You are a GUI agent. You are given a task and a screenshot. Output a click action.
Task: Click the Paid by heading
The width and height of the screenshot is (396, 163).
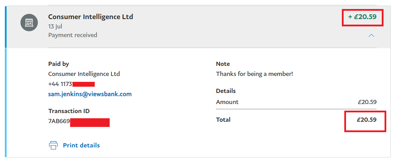[59, 64]
